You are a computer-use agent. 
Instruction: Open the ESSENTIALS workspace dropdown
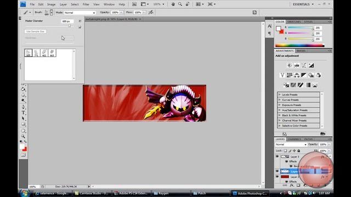[303, 4]
